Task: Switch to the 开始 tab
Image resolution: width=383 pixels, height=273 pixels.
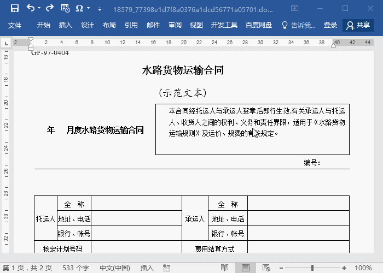Action: [43, 25]
